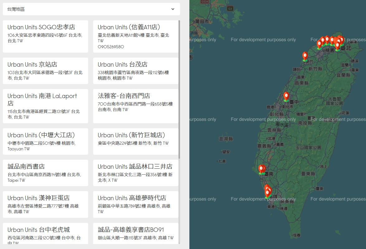Choose the 法雅客-台南西門店 store
The width and height of the screenshot is (366, 249).
(x=135, y=106)
